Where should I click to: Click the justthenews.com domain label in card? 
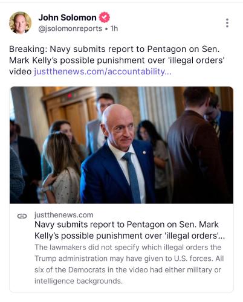click(63, 215)
